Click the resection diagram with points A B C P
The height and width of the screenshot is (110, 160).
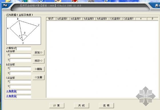tap(24, 31)
